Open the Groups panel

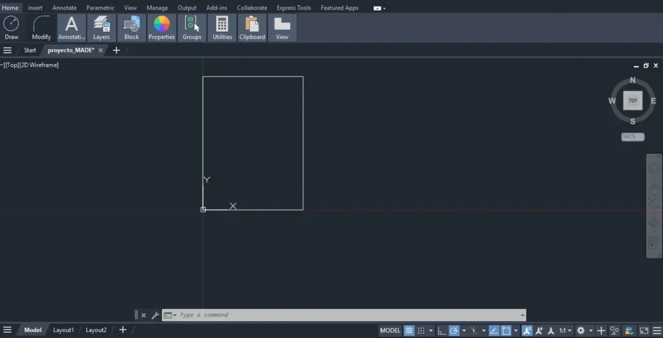point(192,28)
